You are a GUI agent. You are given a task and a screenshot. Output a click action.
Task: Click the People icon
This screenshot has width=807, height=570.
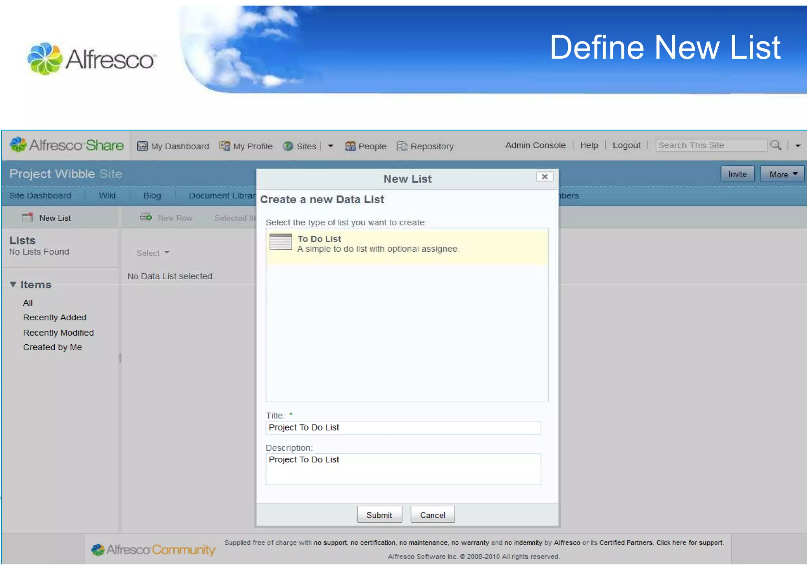click(350, 146)
